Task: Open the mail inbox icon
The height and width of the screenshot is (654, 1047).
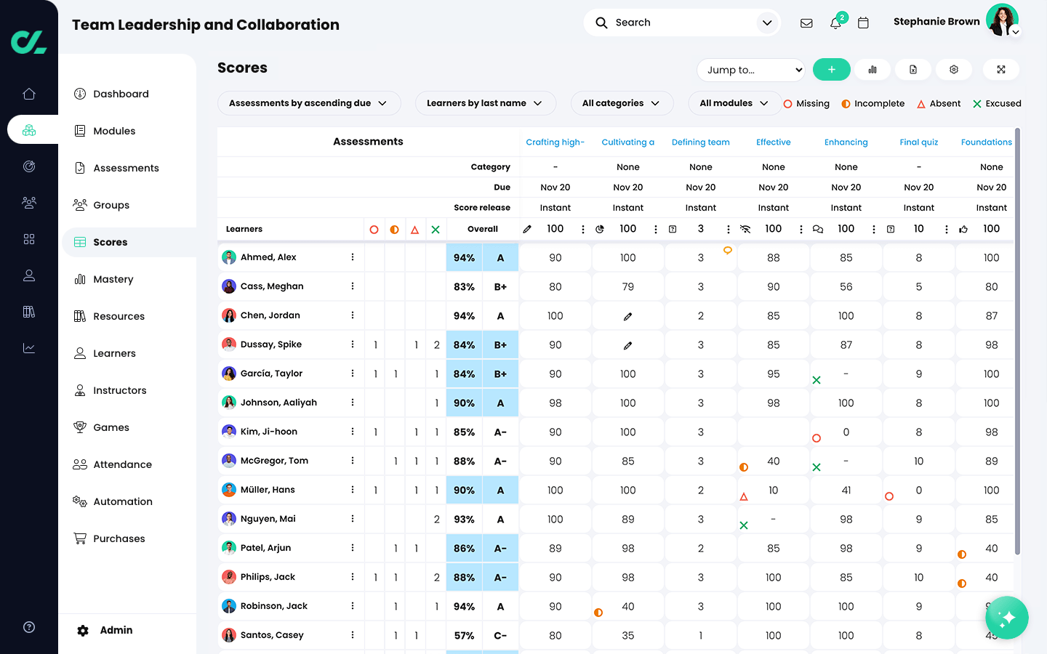Action: [806, 23]
